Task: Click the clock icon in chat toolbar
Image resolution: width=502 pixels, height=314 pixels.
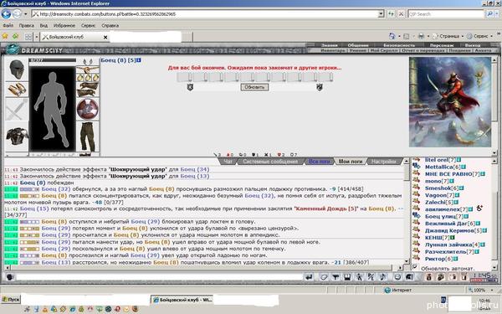Action: (397, 277)
